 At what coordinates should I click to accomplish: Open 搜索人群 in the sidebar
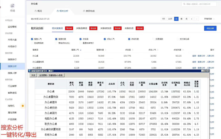[x=12, y=73]
